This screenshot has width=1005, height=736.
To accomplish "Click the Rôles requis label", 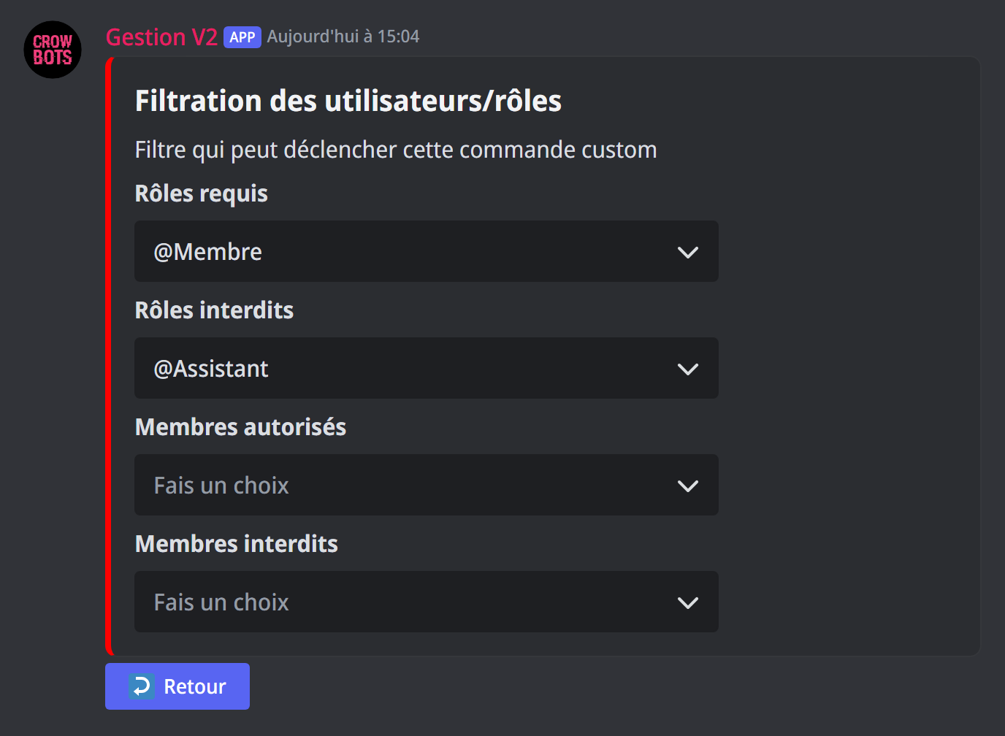I will pyautogui.click(x=202, y=193).
